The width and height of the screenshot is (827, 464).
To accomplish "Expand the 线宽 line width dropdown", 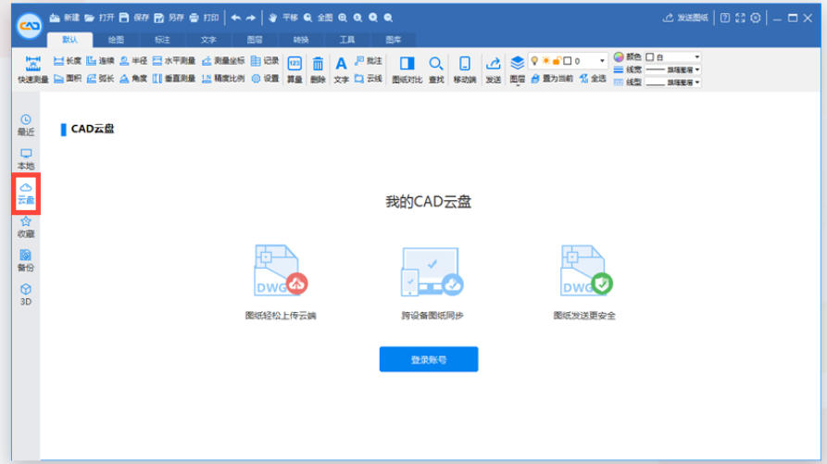I will click(697, 69).
